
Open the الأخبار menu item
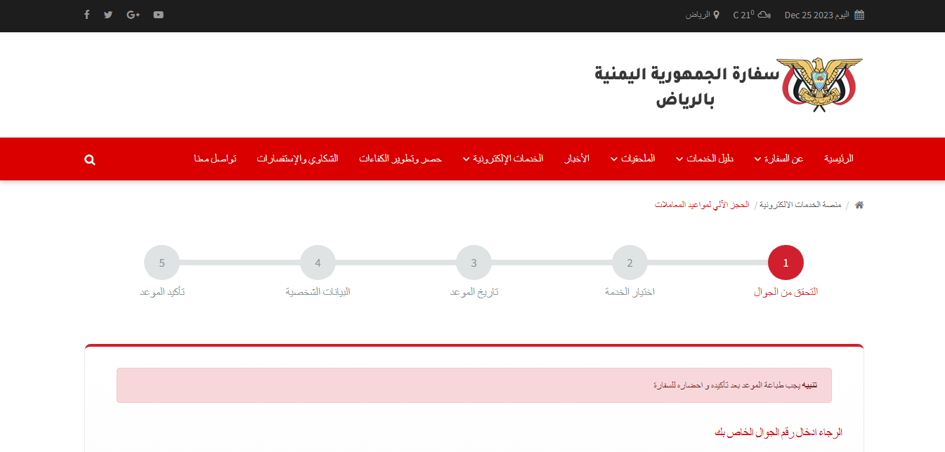click(577, 159)
